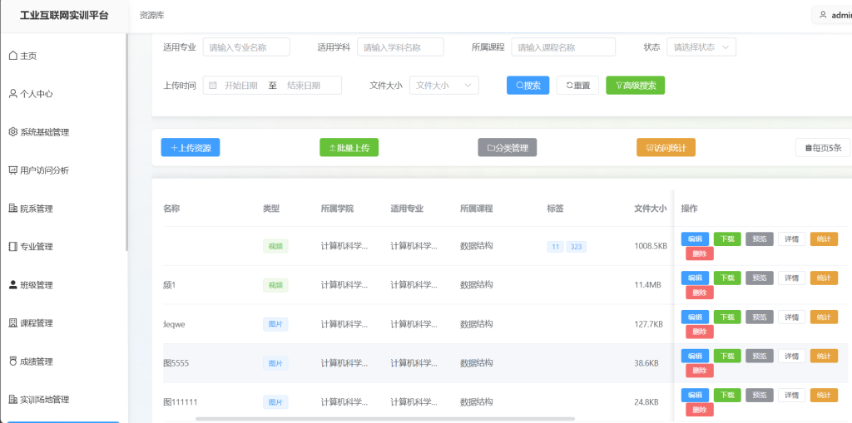Open the 状态 status dropdown
Viewport: 852px width, 423px height.
pyautogui.click(x=701, y=47)
